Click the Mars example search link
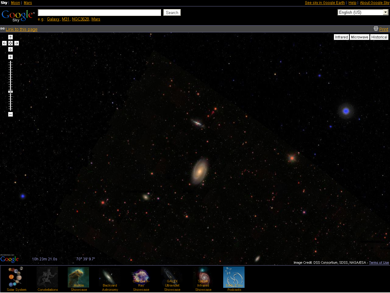 pyautogui.click(x=96, y=19)
